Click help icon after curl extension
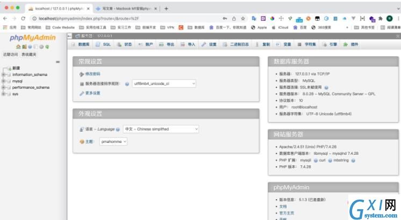Viewport: 401px width, 220px height. [x=330, y=161]
